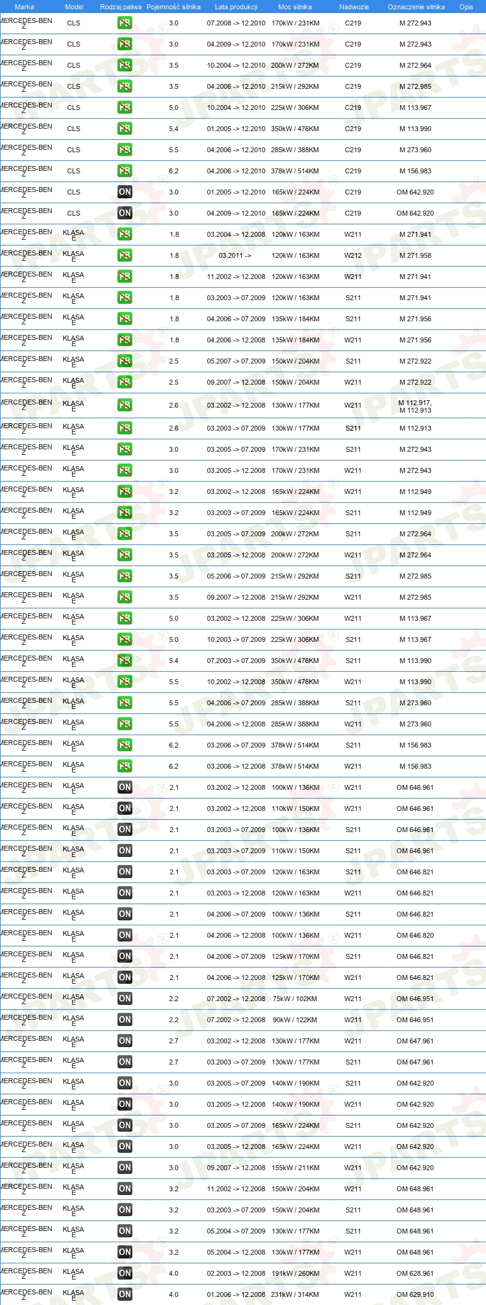Image resolution: width=486 pixels, height=1305 pixels.
Task: Click the W212 body cell
Action: (353, 255)
